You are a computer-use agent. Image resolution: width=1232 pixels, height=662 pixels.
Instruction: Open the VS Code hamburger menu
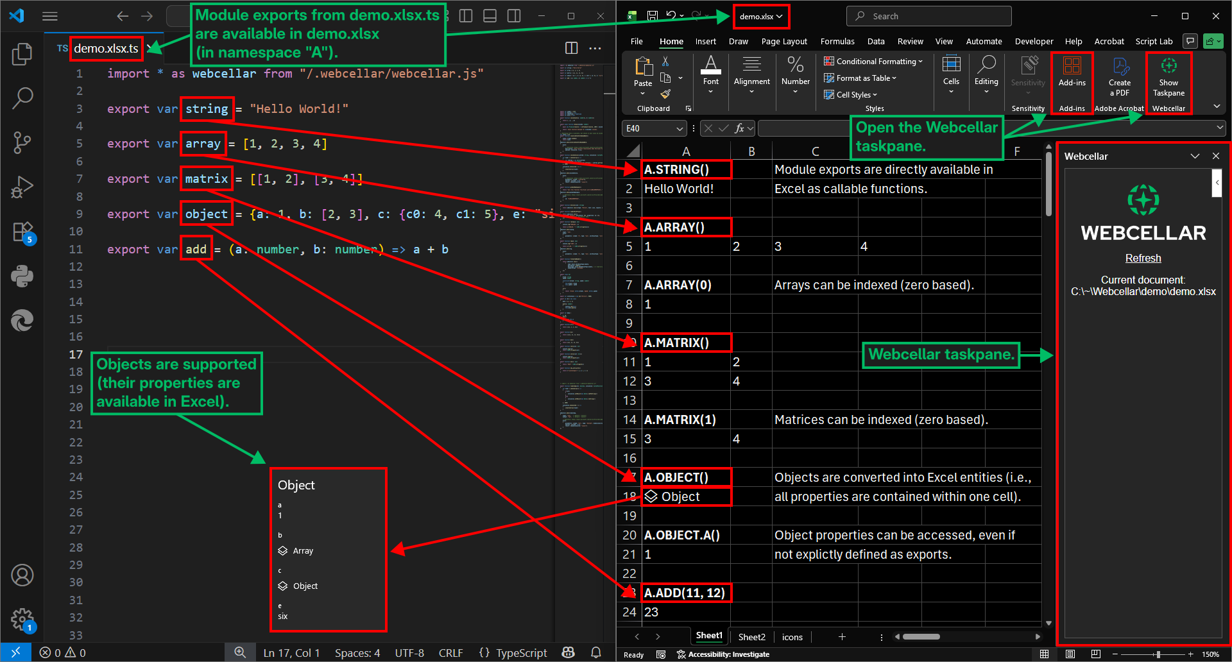click(x=50, y=16)
